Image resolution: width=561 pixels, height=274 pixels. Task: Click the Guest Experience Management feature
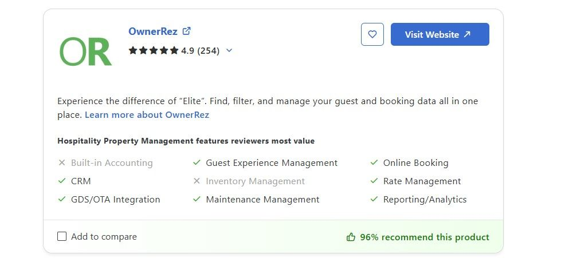click(272, 163)
